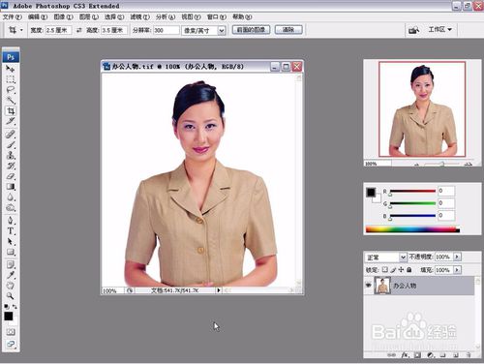This screenshot has height=364, width=484.
Task: Open the 工作区 workspace dropdown
Action: click(x=439, y=30)
